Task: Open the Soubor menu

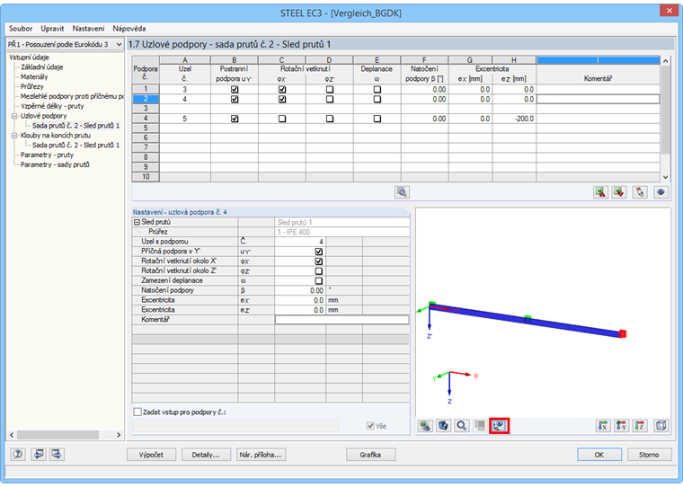Action: coord(21,29)
